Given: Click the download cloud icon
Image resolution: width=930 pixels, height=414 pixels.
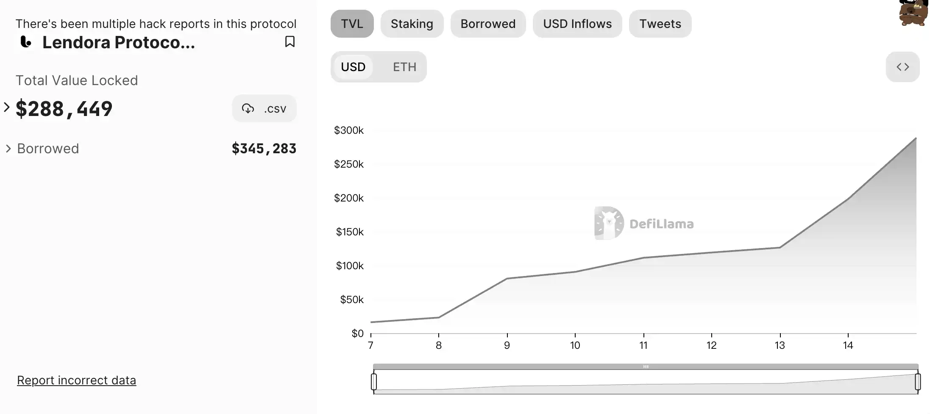Looking at the screenshot, I should 248,109.
